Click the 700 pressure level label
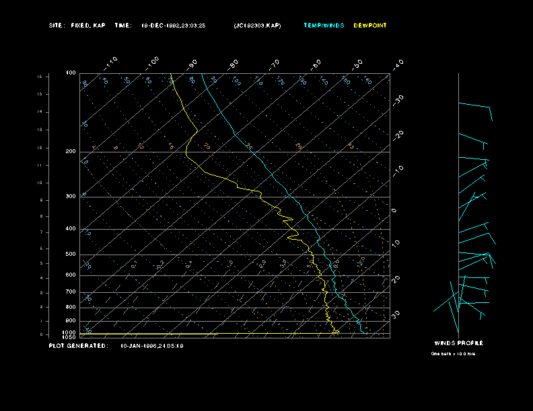The width and height of the screenshot is (533, 411). (x=71, y=292)
